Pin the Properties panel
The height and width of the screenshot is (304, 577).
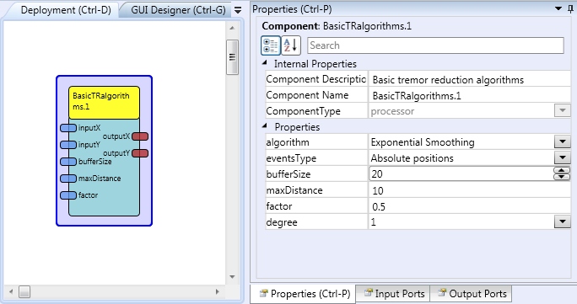coord(570,8)
